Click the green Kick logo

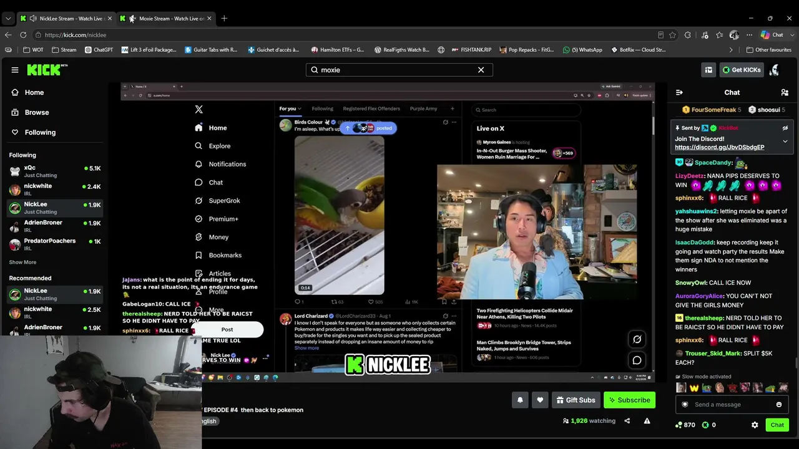(47, 70)
